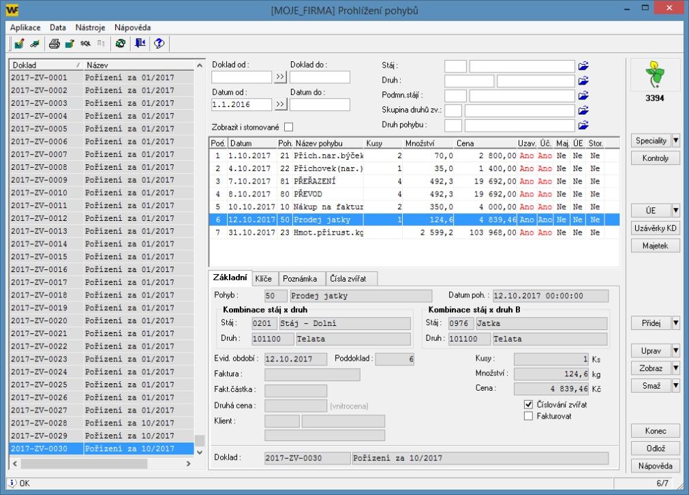The height and width of the screenshot is (495, 689).
Task: Expand the ÚE button dropdown arrow
Action: pos(676,211)
